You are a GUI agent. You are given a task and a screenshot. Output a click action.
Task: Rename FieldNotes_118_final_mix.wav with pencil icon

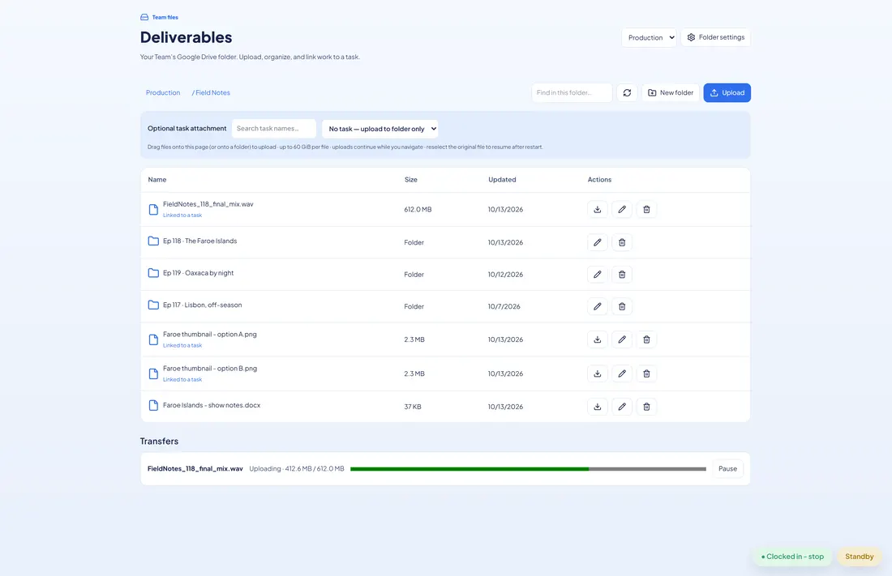click(622, 209)
